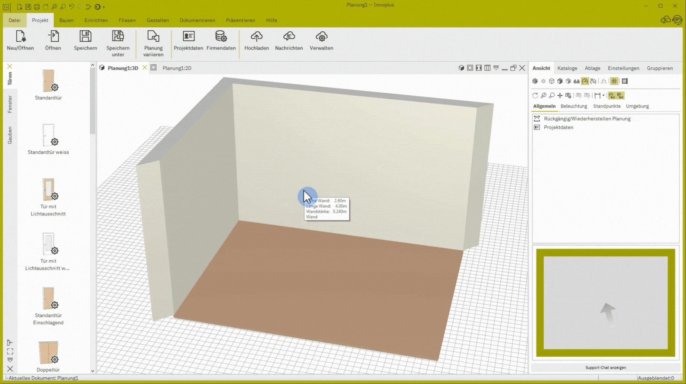Screen dimensions: 686x384
Task: Open Firmendaten database settings
Action: [x=221, y=40]
